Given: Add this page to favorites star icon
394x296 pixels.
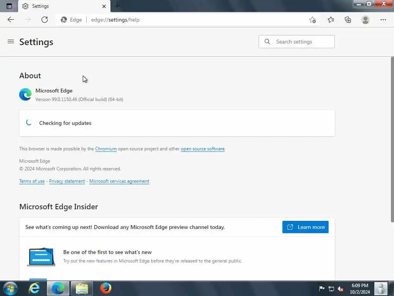Looking at the screenshot, I should click(x=312, y=20).
